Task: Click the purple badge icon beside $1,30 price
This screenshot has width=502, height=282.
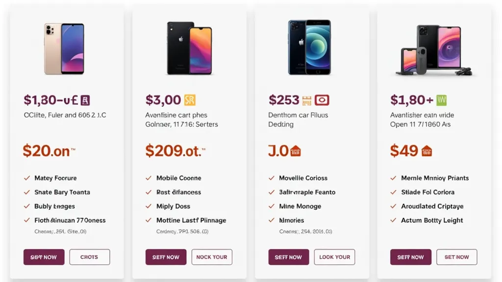Action: pyautogui.click(x=85, y=99)
